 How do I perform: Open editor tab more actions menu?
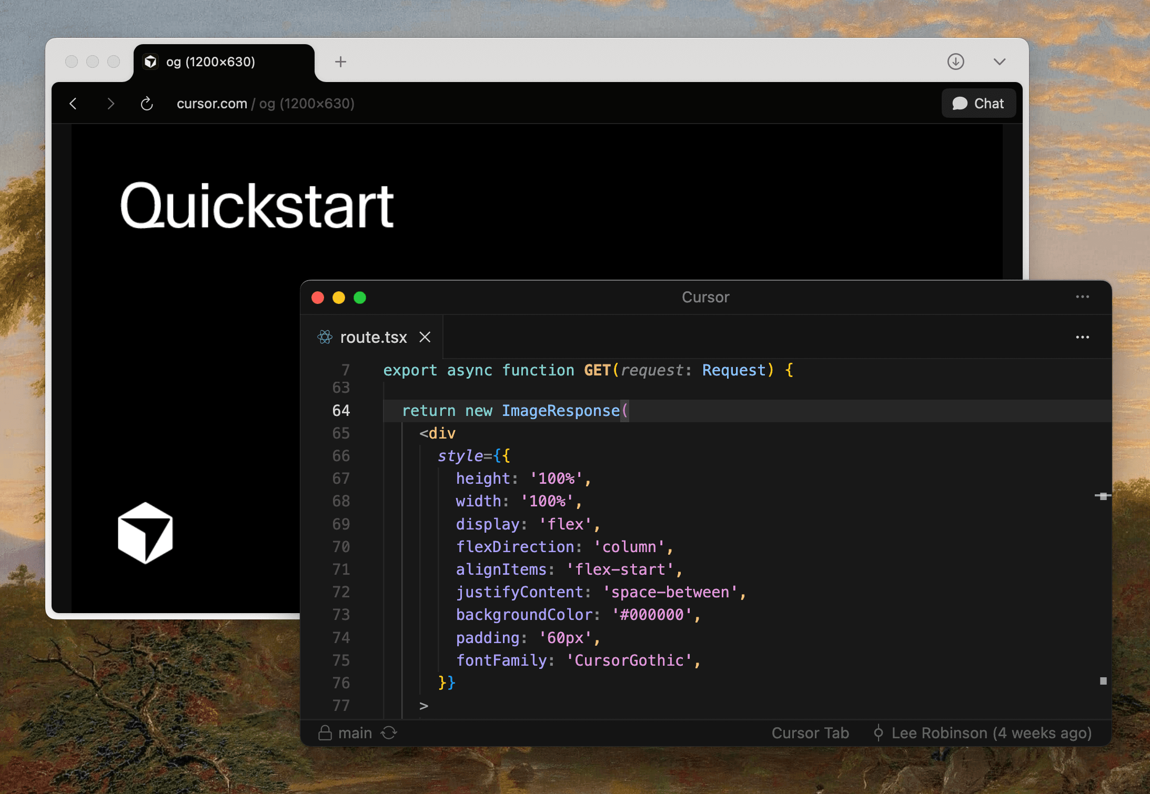[1082, 337]
